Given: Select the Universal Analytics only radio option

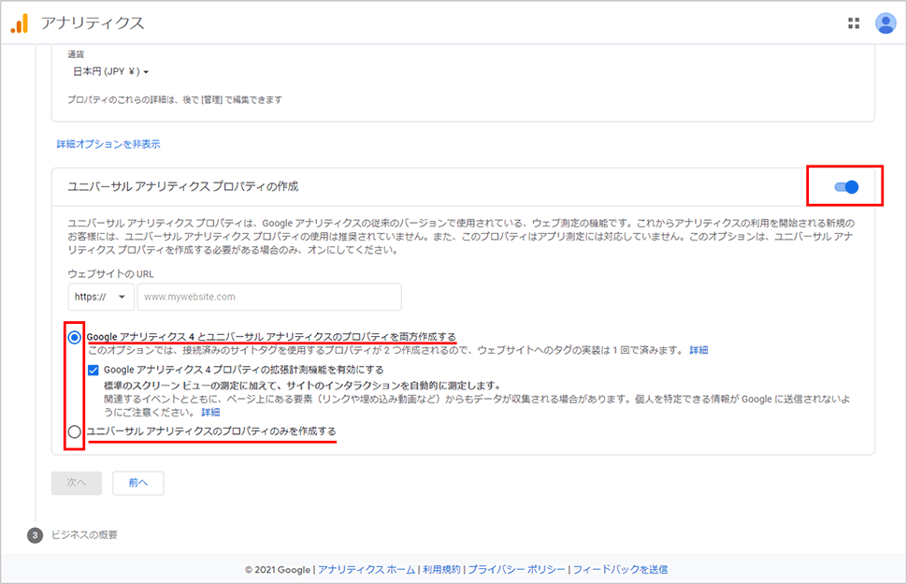Looking at the screenshot, I should 75,431.
